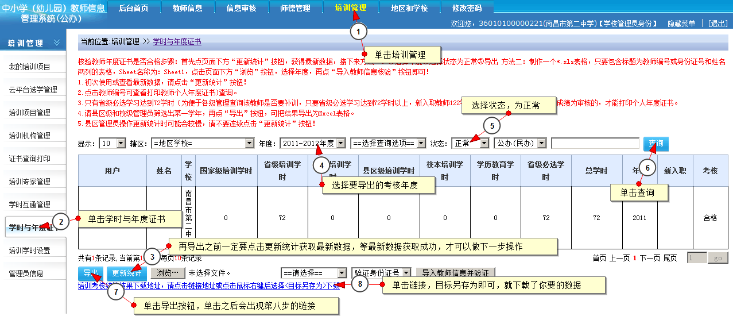
Task: Click the 省级必选学时 column header
Action: tap(546, 170)
